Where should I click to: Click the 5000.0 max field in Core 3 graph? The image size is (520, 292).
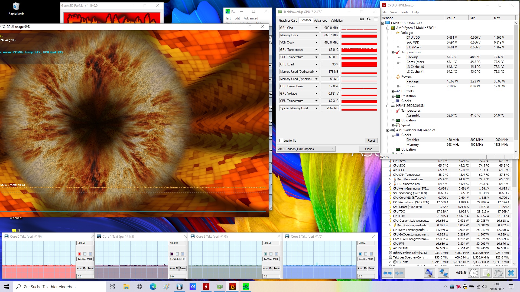pos(366,243)
